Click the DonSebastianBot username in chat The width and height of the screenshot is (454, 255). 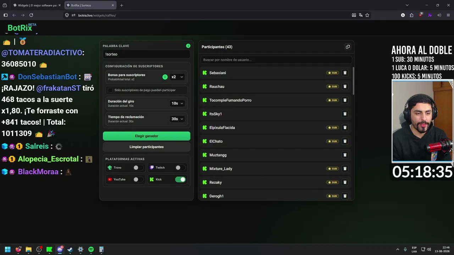(48, 77)
